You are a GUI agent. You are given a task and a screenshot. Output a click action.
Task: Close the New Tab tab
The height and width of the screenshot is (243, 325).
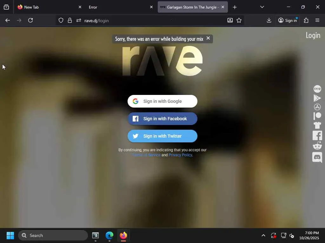click(x=80, y=7)
